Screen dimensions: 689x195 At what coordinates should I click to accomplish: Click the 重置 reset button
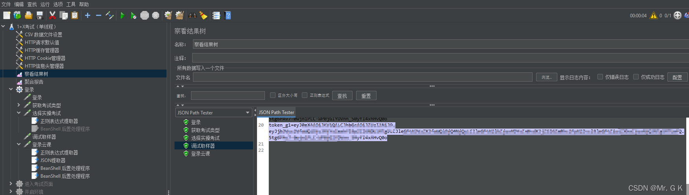point(366,96)
